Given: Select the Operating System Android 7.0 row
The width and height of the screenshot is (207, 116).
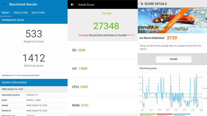Looking at the screenshot, I should pos(34,95).
